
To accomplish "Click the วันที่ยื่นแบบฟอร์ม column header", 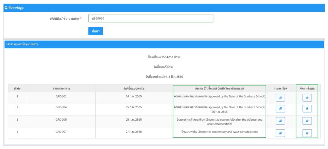I will [134, 88].
